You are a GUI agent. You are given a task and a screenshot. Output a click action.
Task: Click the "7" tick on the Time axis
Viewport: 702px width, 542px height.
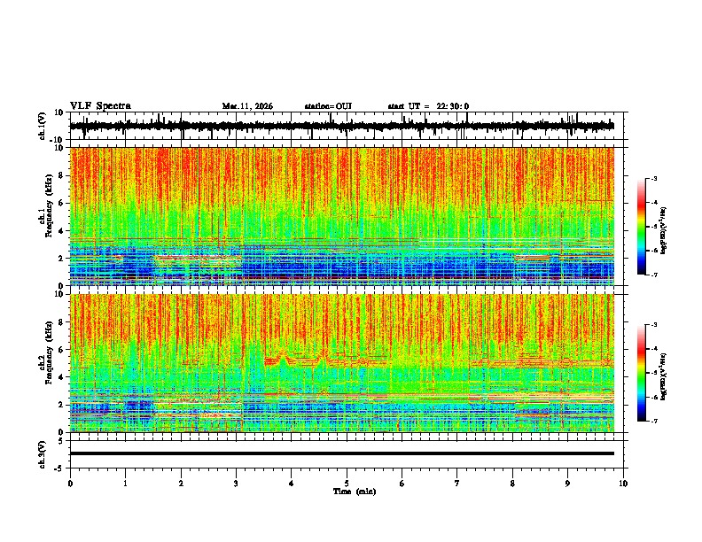click(457, 484)
